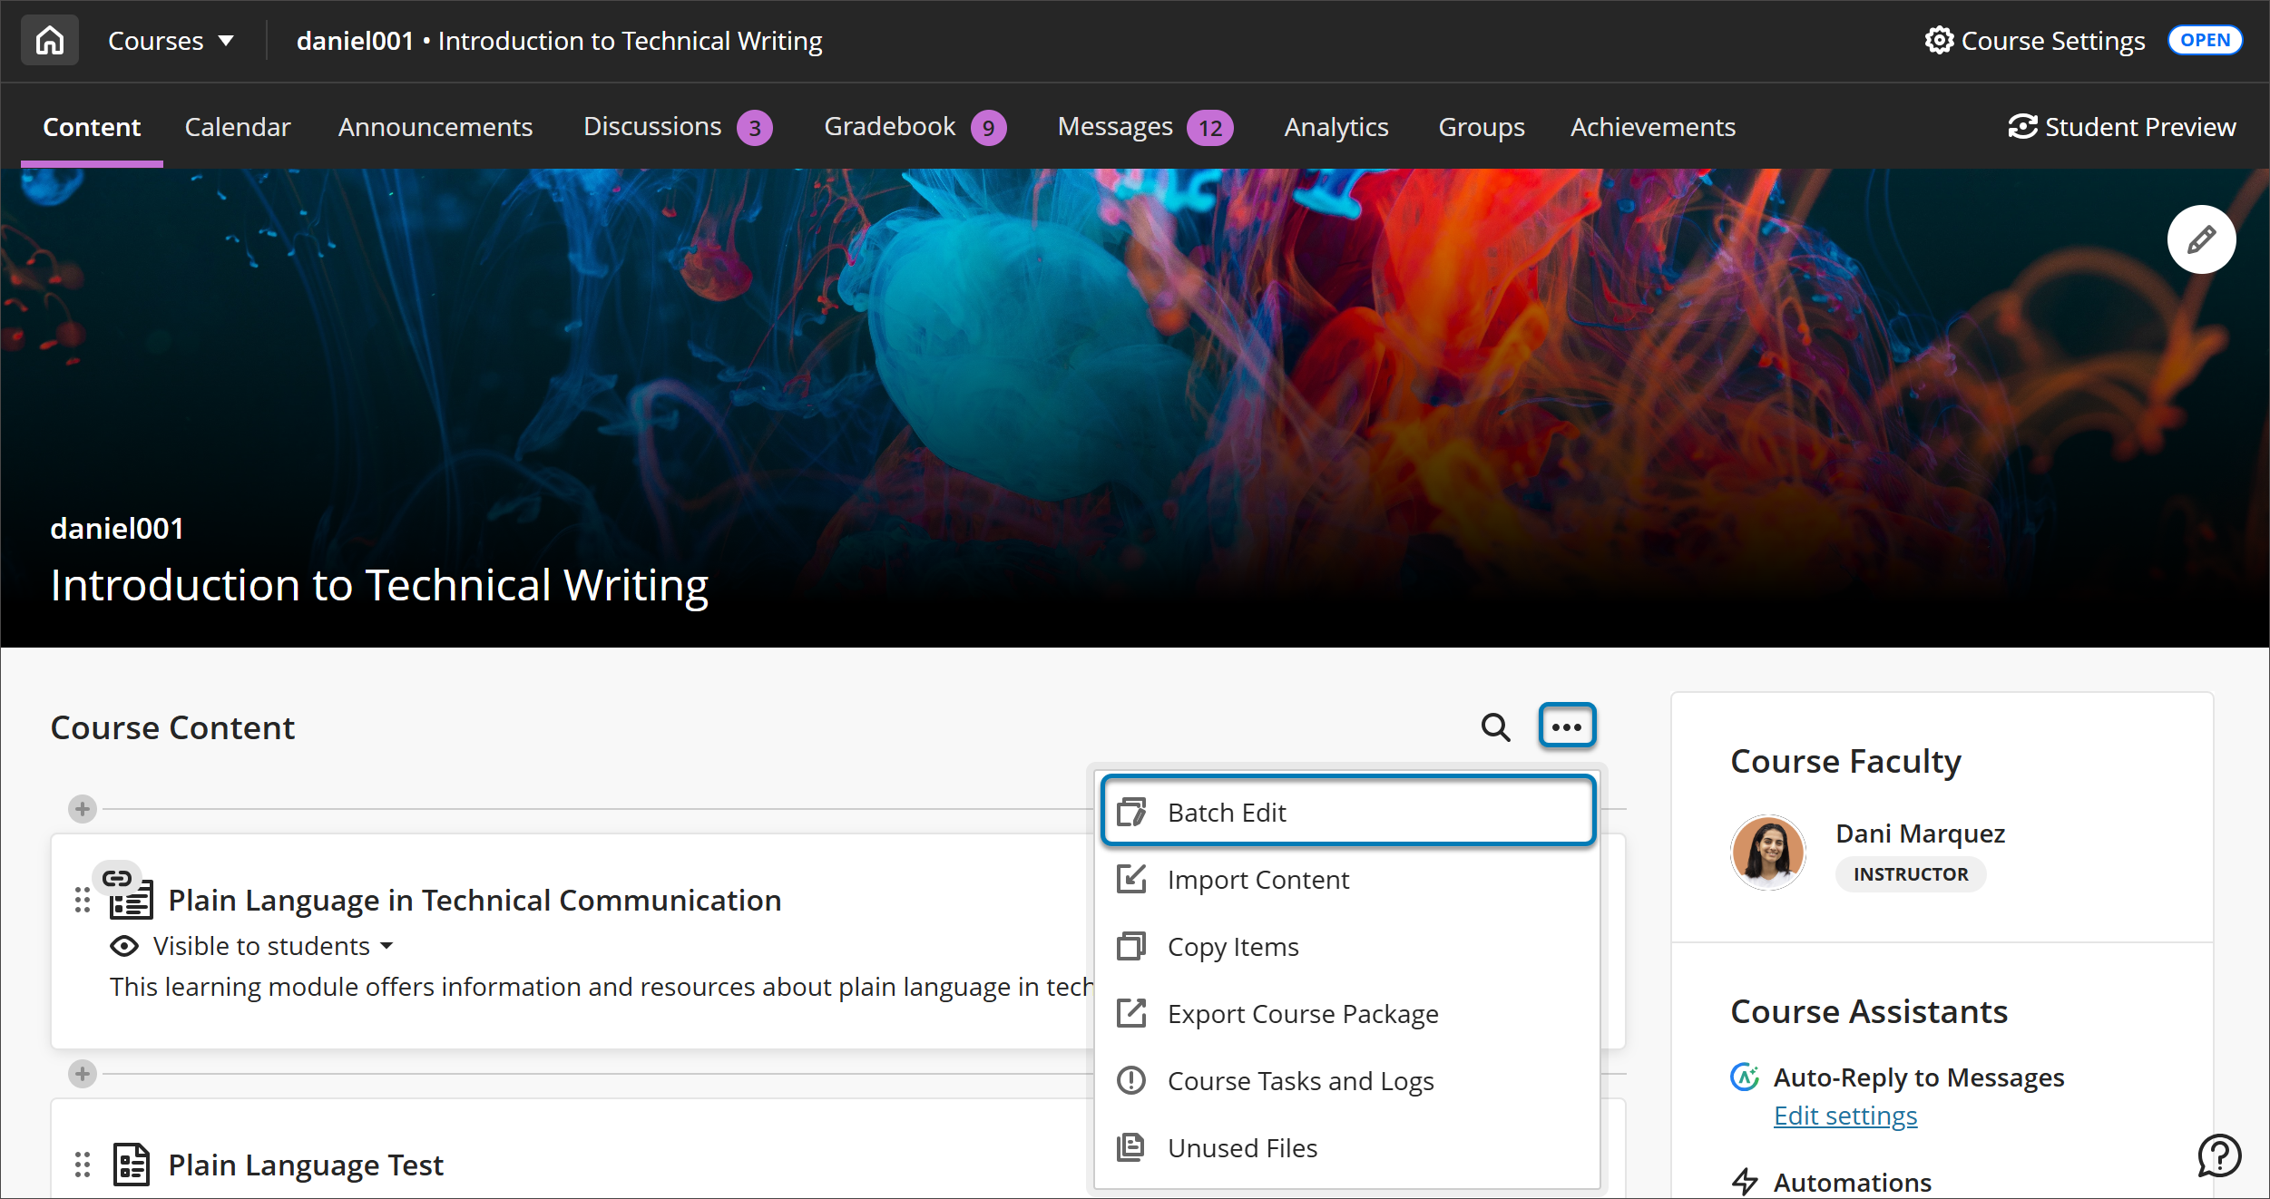
Task: Open the help question mark icon
Action: (x=2219, y=1155)
